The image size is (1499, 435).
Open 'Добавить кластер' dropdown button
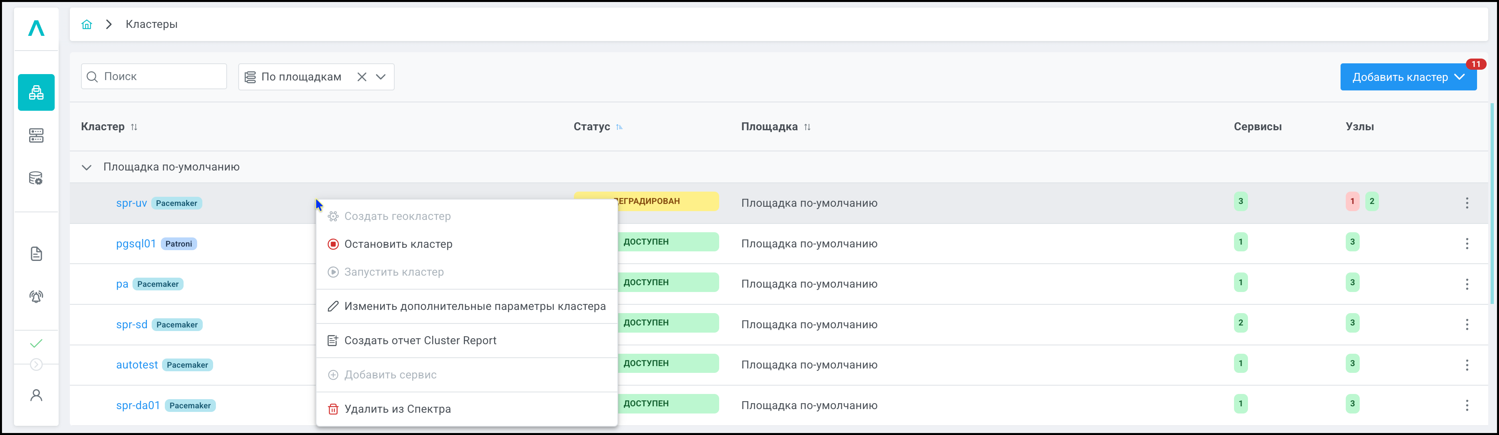pyautogui.click(x=1408, y=77)
